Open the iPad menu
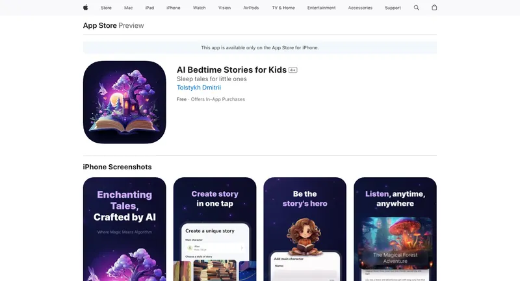Screen dimensions: 520x281 coord(149,8)
